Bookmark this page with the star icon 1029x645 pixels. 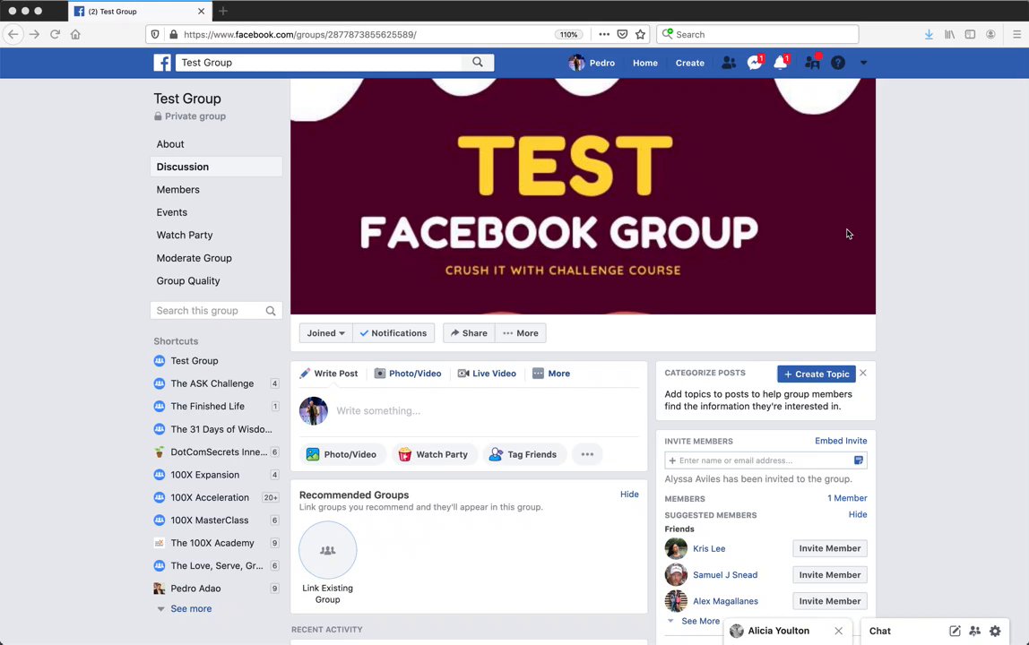coord(641,34)
